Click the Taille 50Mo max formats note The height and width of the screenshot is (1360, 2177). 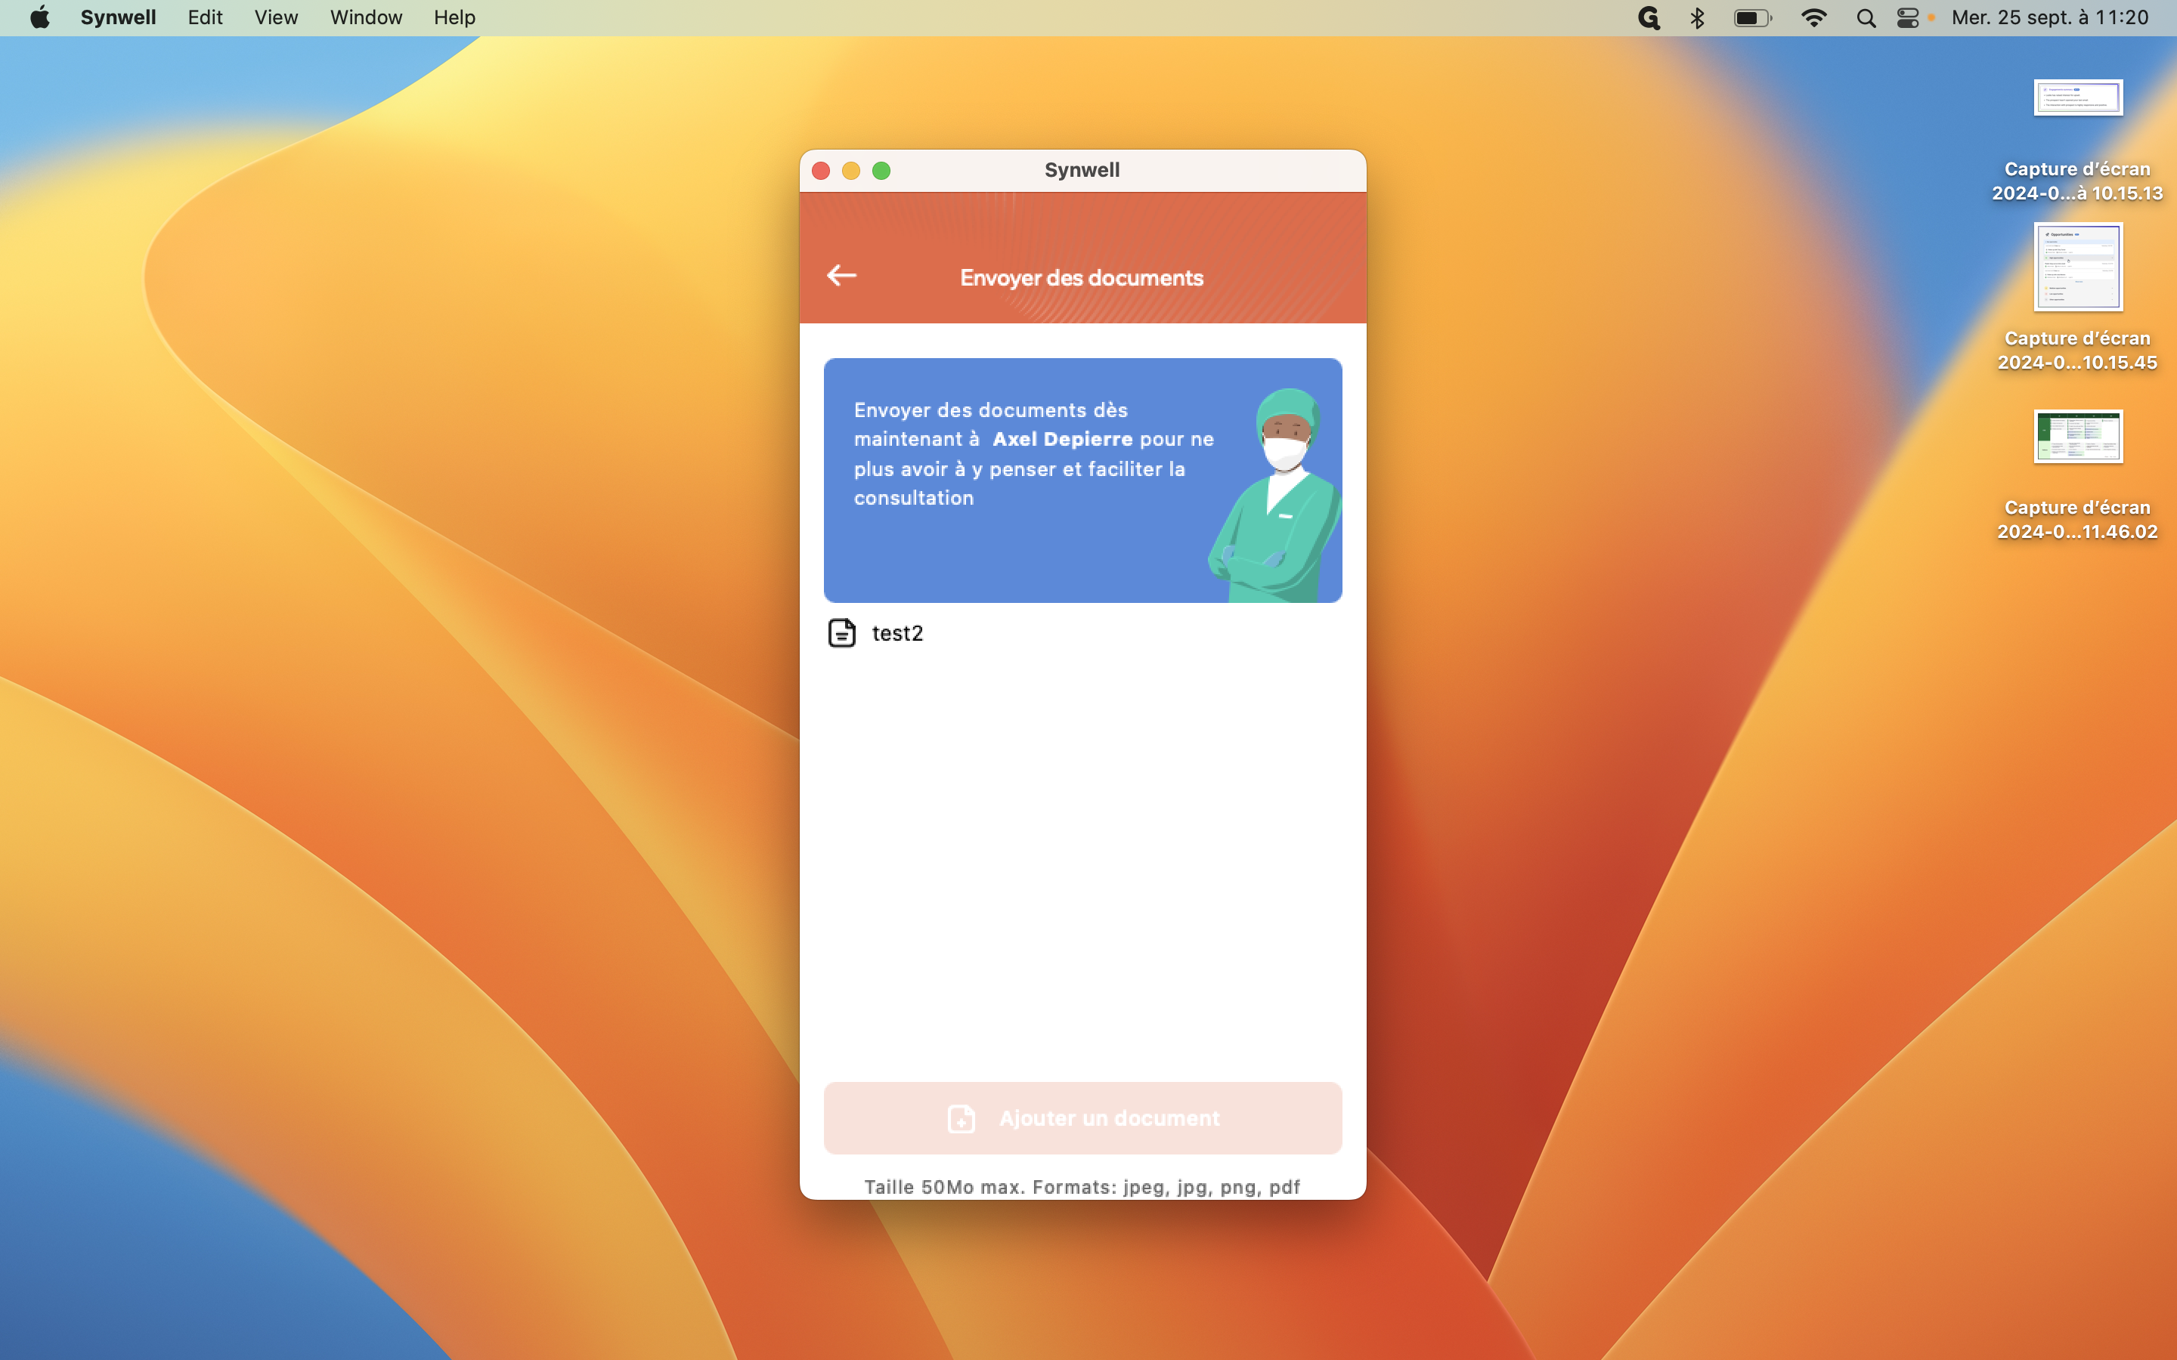pos(1081,1186)
